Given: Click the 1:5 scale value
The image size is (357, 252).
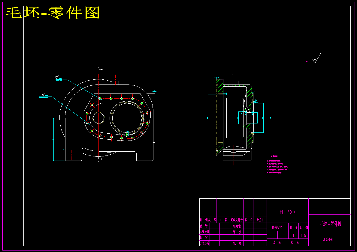Looking at the screenshot, I should [x=304, y=236].
